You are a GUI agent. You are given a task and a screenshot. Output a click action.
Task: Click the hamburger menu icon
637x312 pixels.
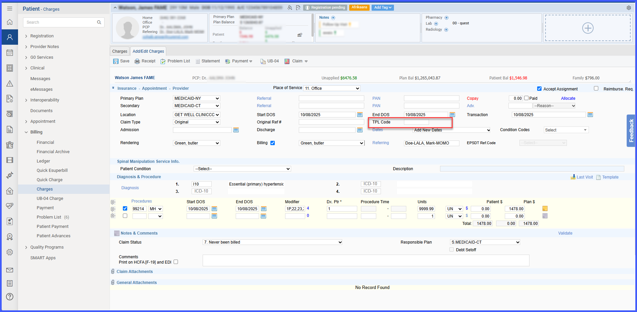click(10, 9)
